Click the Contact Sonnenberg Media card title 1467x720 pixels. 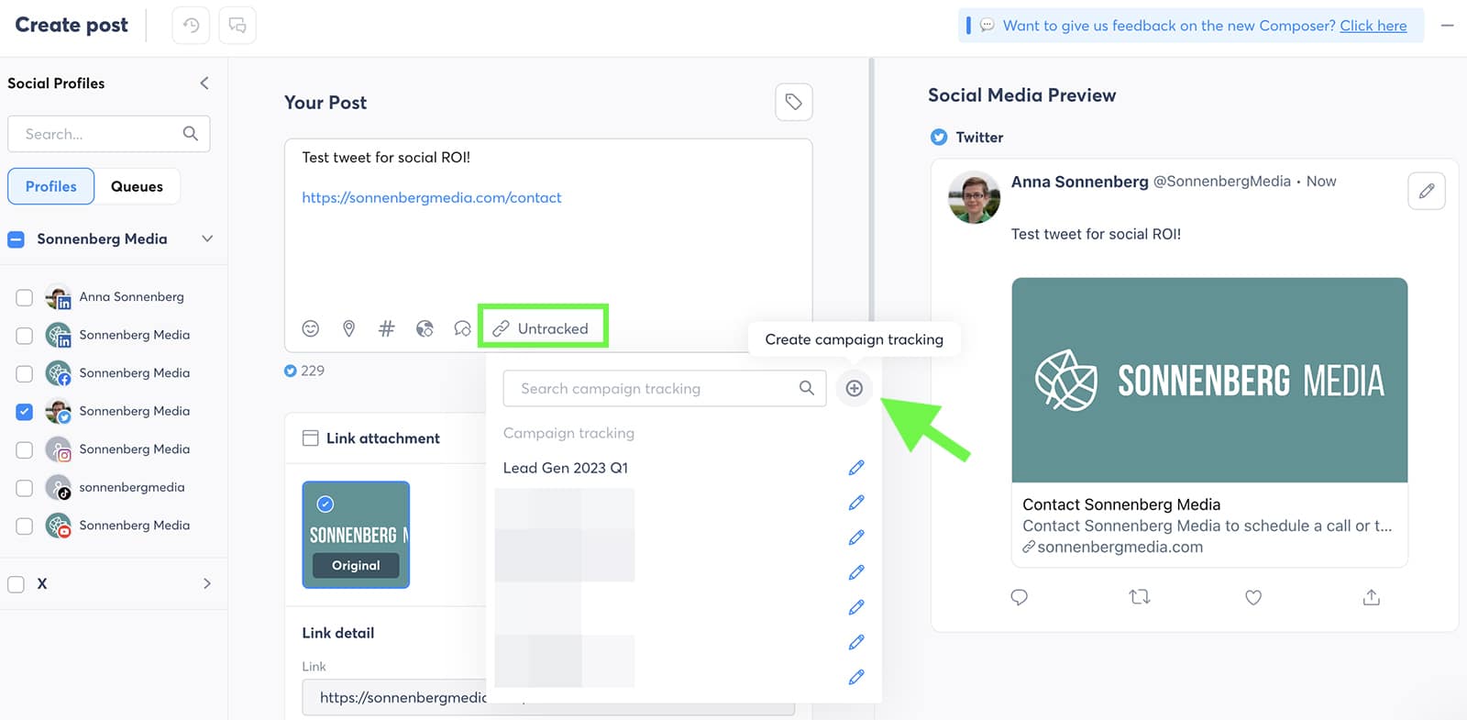1121,504
